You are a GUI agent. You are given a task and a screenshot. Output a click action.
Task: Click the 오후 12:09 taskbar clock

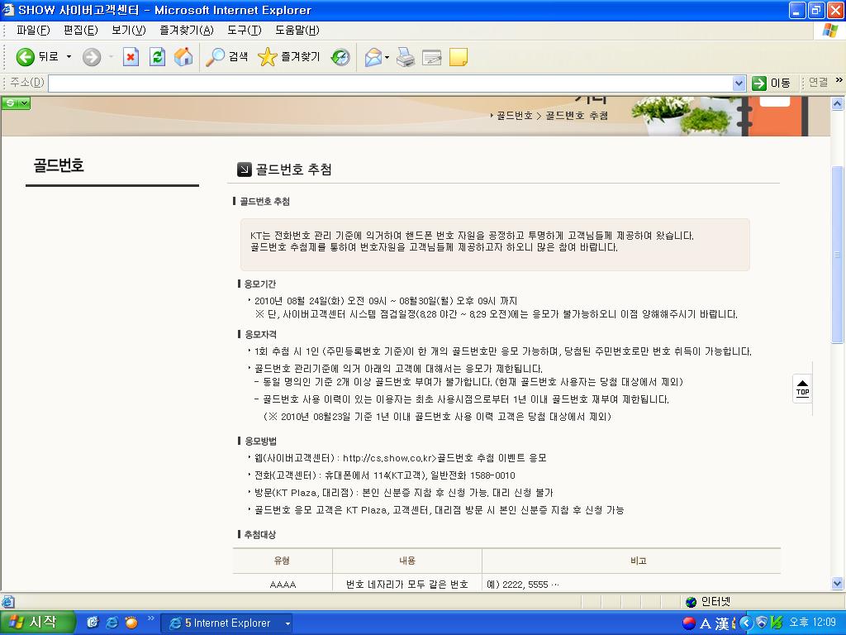click(812, 623)
